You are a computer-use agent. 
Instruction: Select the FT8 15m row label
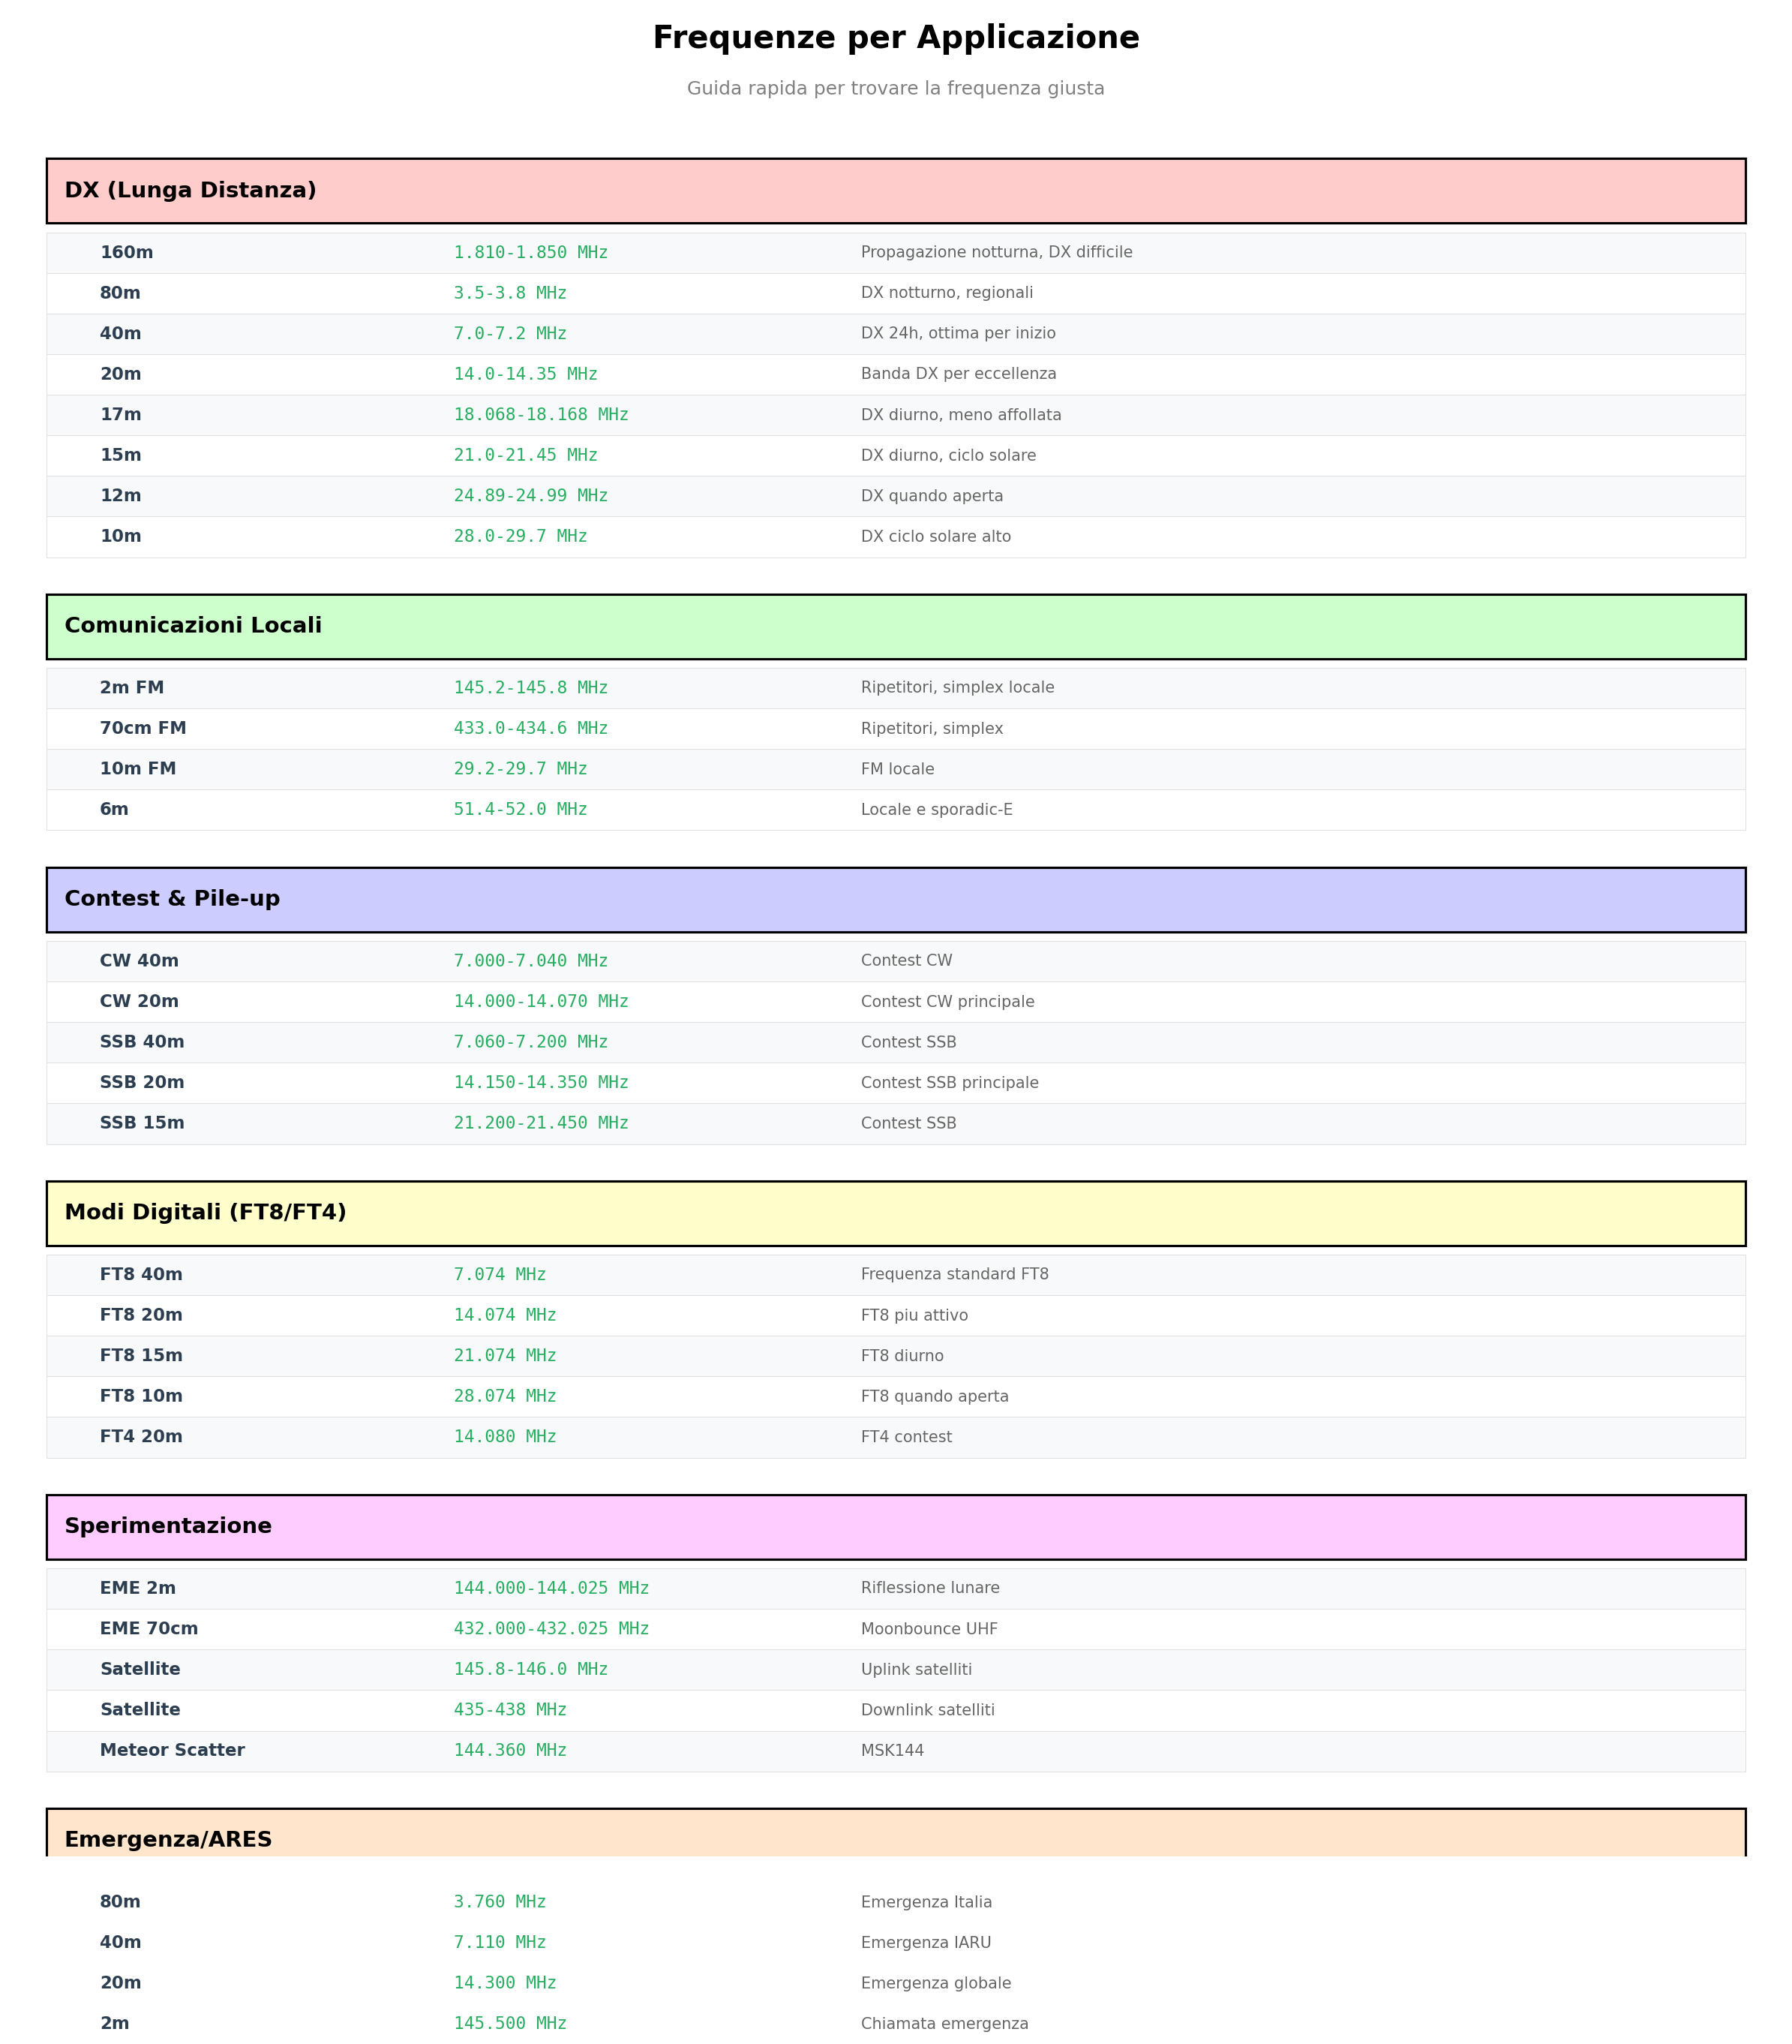point(141,1356)
